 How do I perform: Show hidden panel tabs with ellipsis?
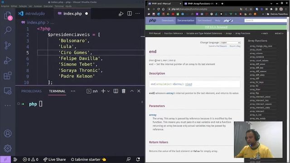[73, 91]
